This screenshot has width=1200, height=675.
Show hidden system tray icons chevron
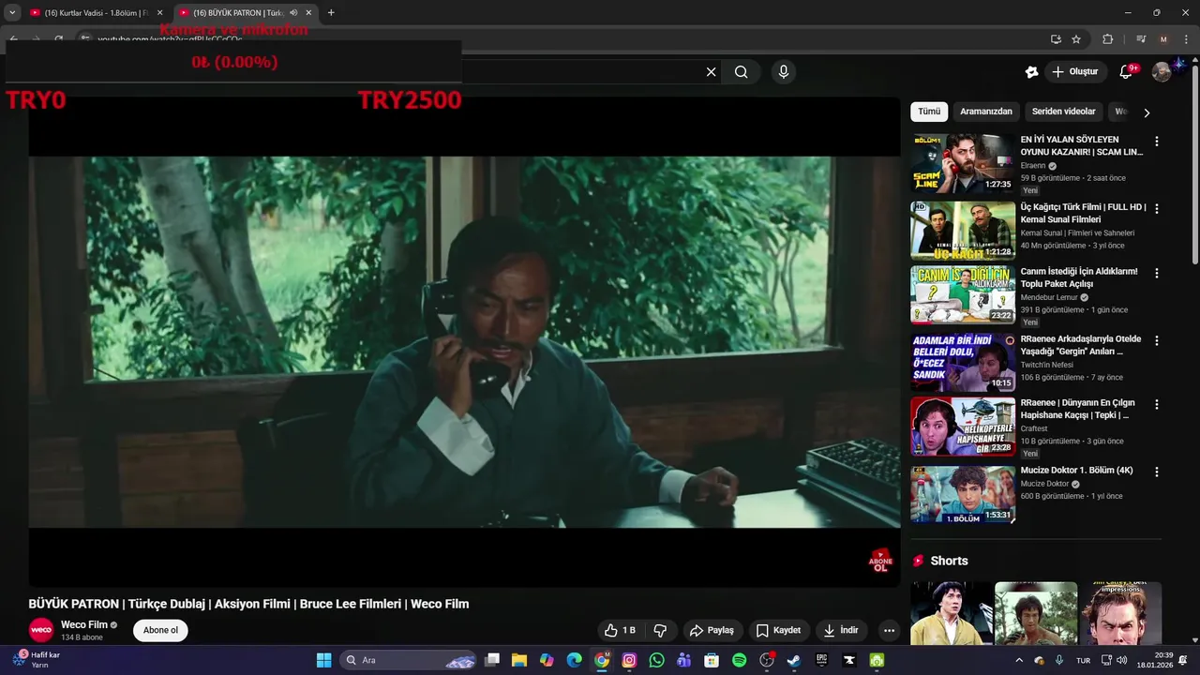(x=1019, y=660)
